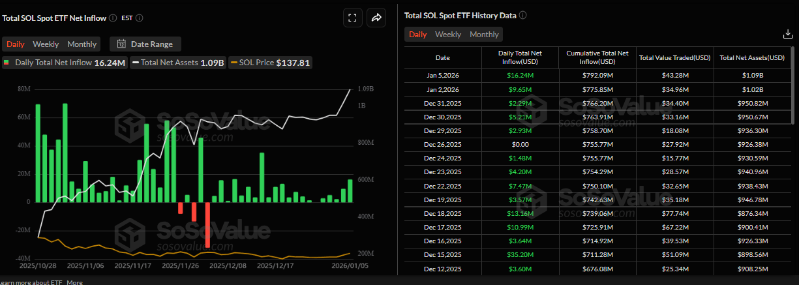Click the Jan 5,2026 table row
Image resolution: width=799 pixels, height=285 pixels.
click(x=597, y=76)
